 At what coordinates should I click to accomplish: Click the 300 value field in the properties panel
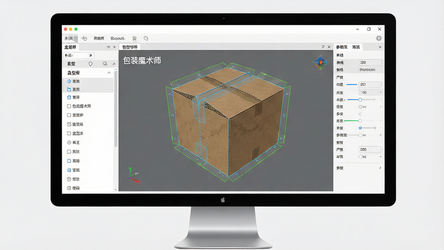point(370,149)
